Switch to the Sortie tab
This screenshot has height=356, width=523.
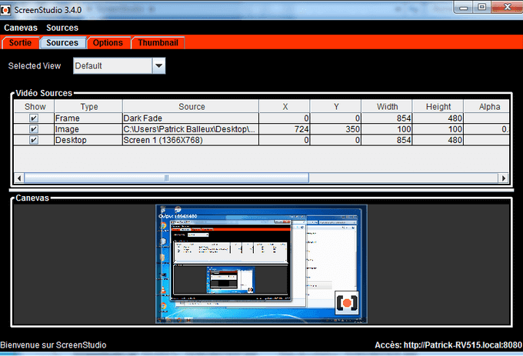pyautogui.click(x=20, y=43)
